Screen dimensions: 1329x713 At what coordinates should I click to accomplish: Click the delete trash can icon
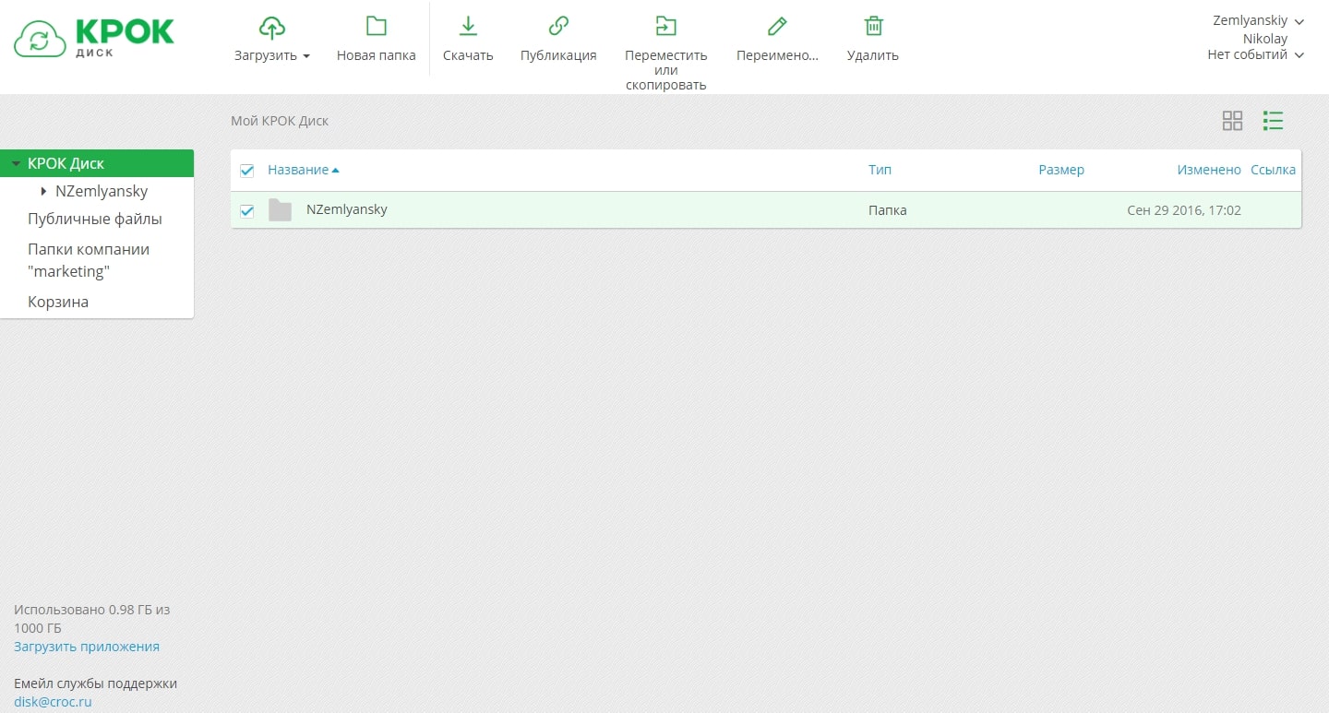[873, 26]
